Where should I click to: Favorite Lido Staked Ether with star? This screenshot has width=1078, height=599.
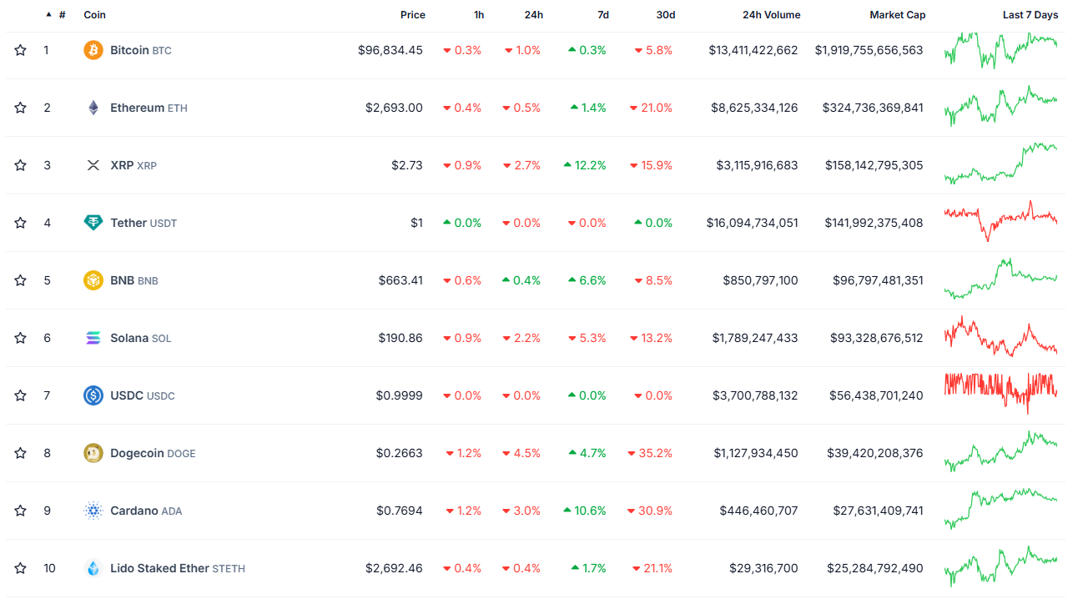(x=20, y=568)
